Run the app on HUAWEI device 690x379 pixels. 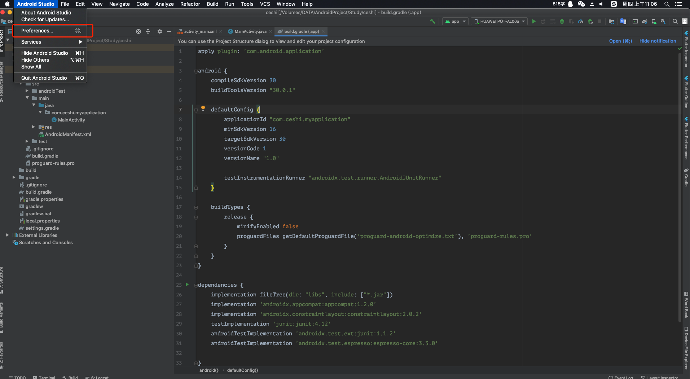click(x=533, y=21)
